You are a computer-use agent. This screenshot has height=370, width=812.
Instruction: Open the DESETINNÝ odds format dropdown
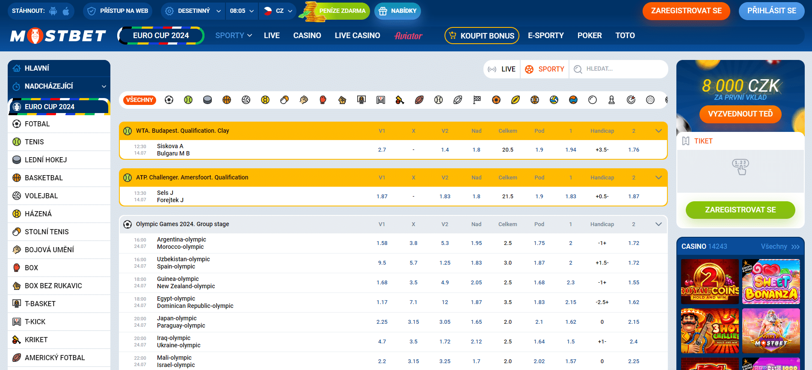193,11
